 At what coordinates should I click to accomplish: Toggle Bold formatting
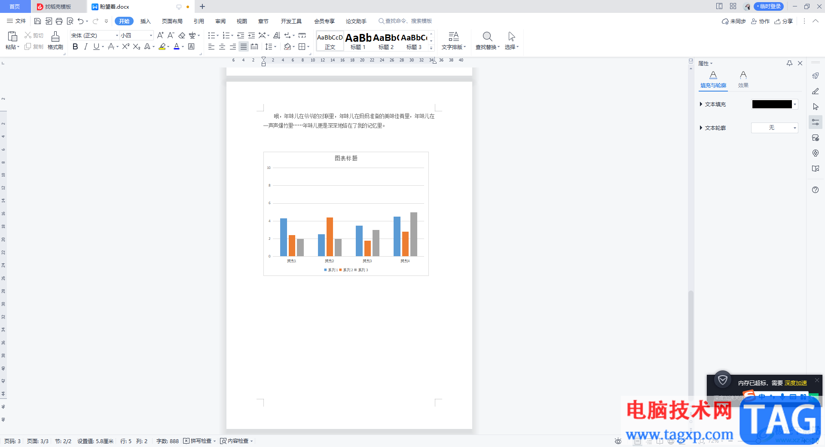click(75, 46)
